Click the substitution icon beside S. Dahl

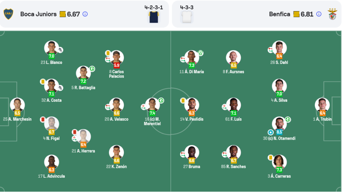click(270, 50)
